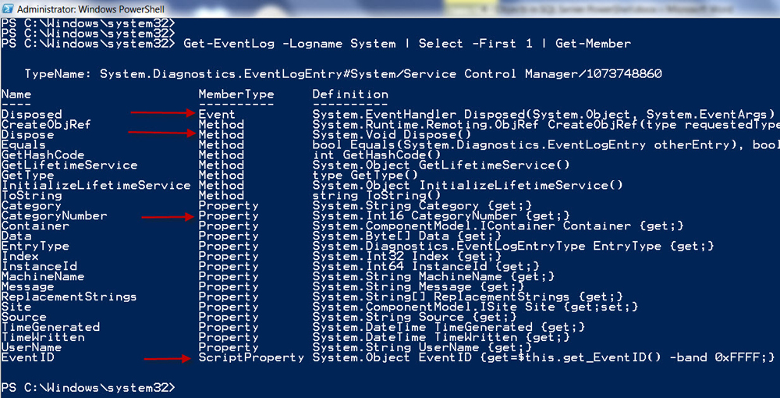
Task: Click the last PS prompt line
Action: tap(89, 388)
